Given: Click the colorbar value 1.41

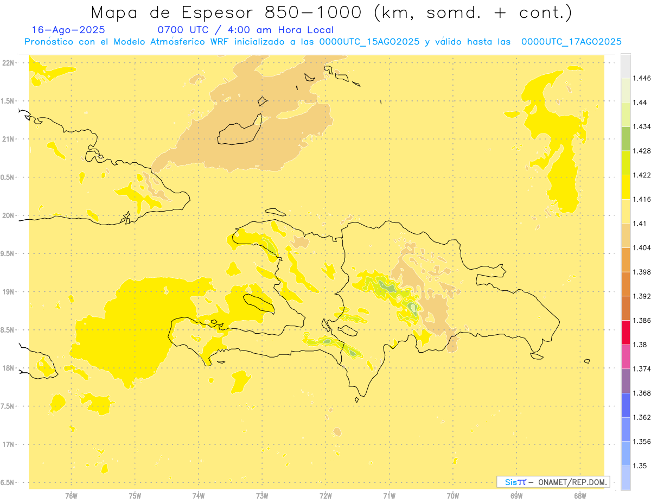Looking at the screenshot, I should tap(639, 224).
